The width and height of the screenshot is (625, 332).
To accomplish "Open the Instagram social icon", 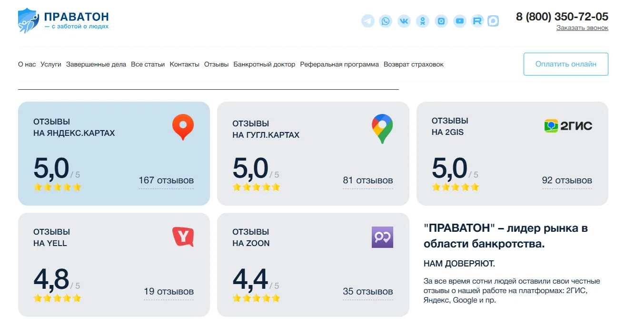I will pyautogui.click(x=441, y=21).
